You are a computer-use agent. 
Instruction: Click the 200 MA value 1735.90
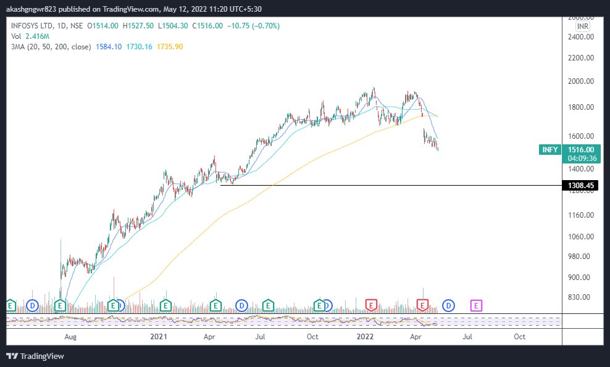[x=170, y=47]
